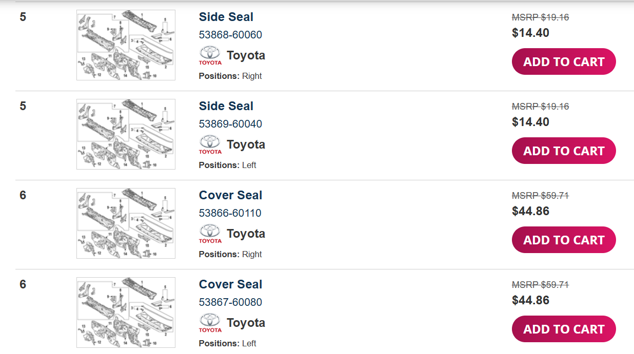
Task: Select part number 53866-60110 link
Action: coord(230,213)
